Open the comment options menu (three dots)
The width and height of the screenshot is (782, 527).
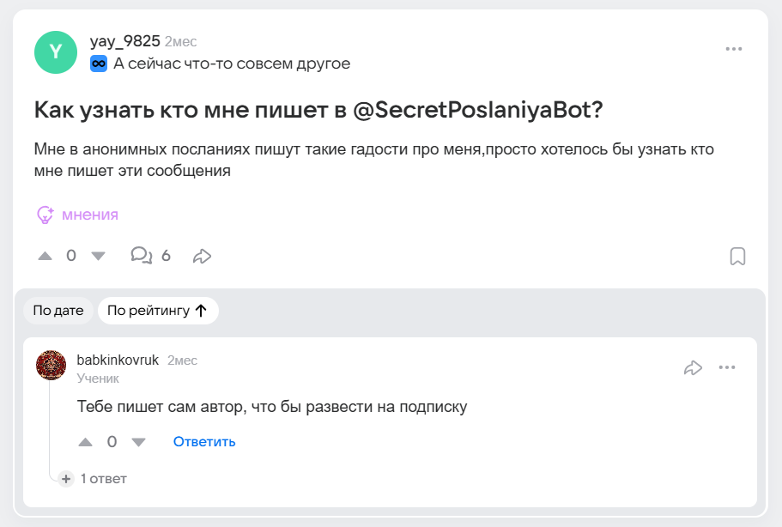727,366
